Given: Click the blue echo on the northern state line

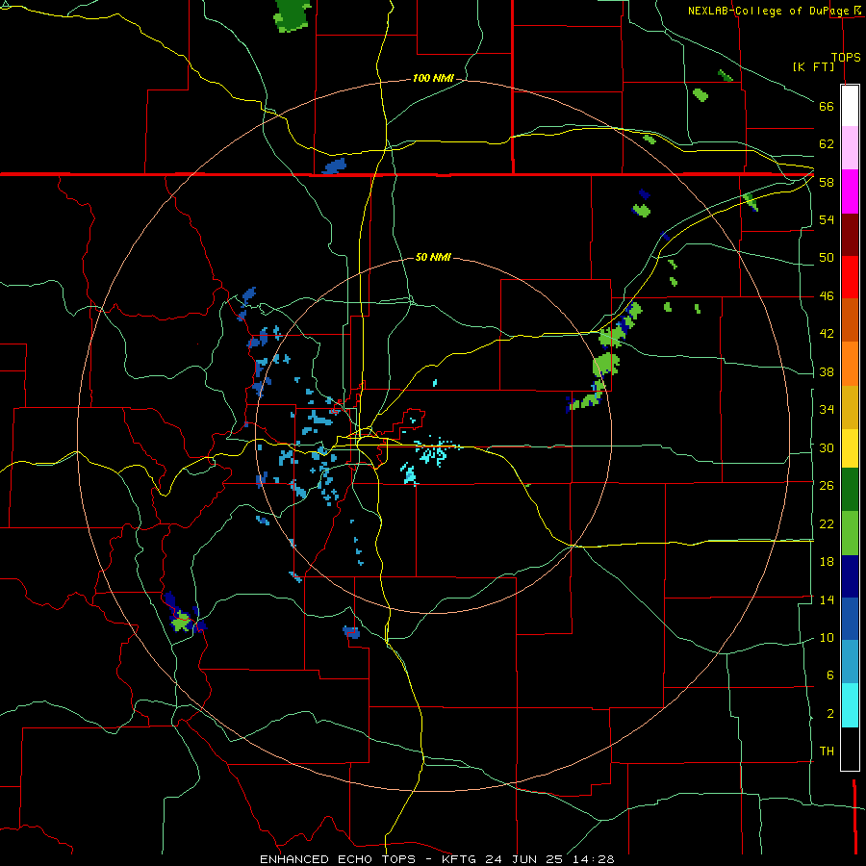Looking at the screenshot, I should pyautogui.click(x=335, y=166).
